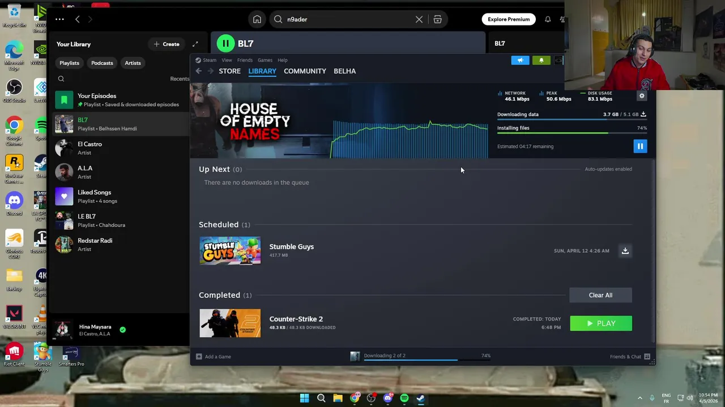Open Steam notifications bell icon

541,60
